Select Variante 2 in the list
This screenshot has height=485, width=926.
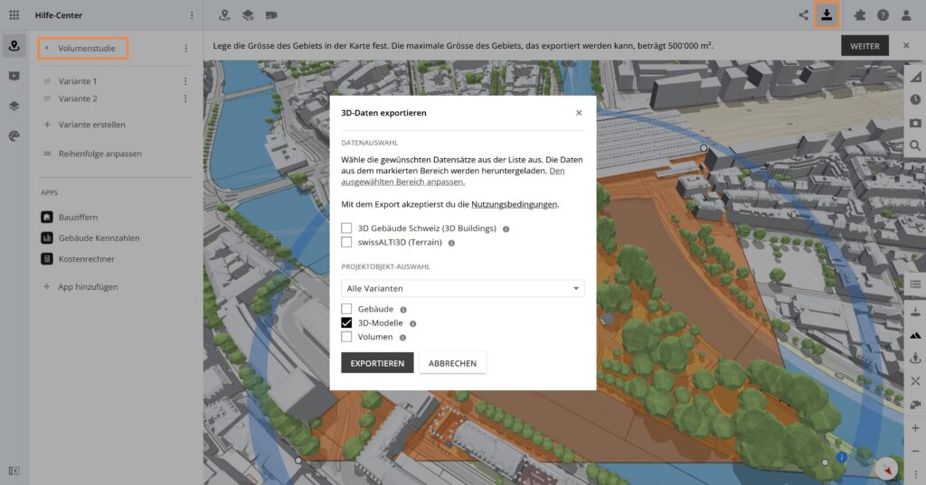78,98
